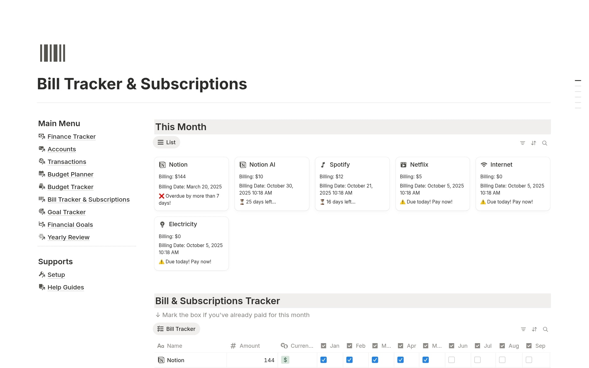Click the filter icon in This Month section
Image resolution: width=589 pixels, height=368 pixels.
click(522, 143)
